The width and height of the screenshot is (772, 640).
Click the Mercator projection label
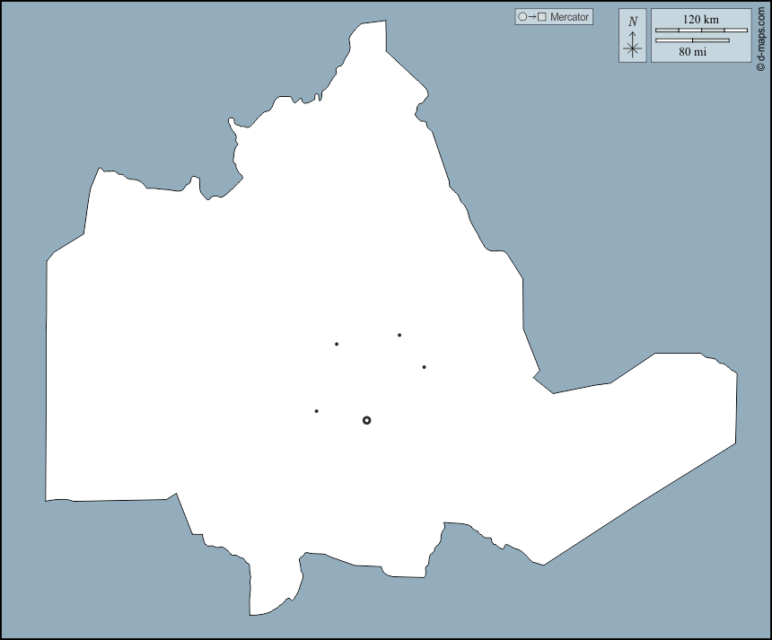coord(570,17)
